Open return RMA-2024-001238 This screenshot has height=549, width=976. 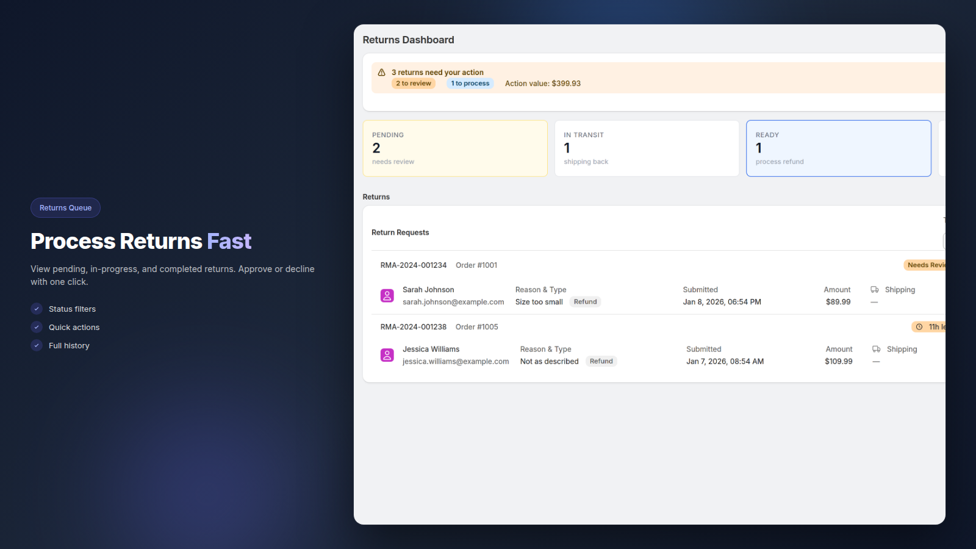click(414, 327)
